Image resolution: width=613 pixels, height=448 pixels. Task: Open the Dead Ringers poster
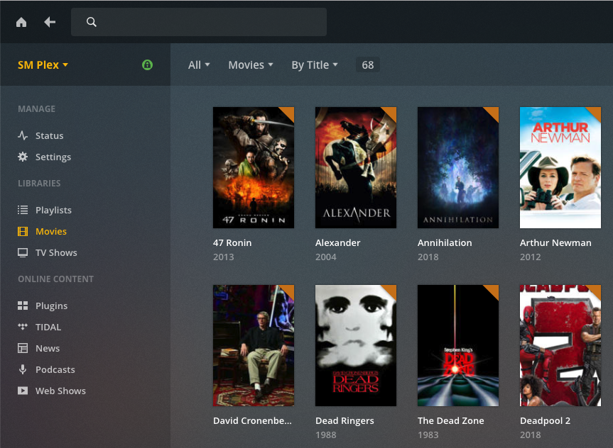tap(356, 345)
